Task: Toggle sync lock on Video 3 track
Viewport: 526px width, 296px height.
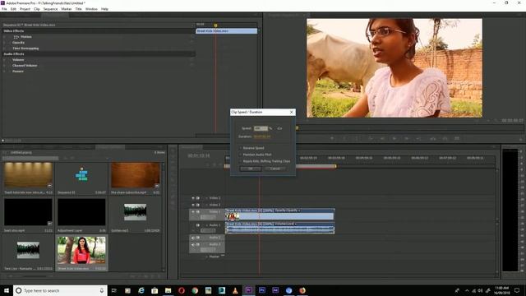Action: point(198,198)
